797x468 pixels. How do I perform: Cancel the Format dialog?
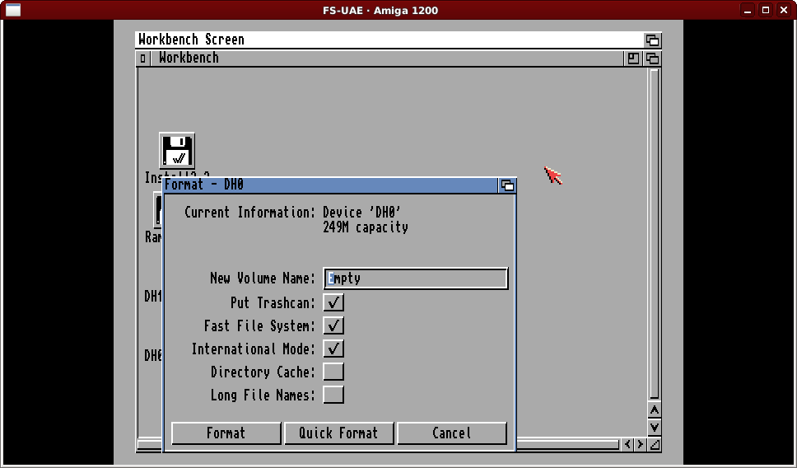click(452, 433)
